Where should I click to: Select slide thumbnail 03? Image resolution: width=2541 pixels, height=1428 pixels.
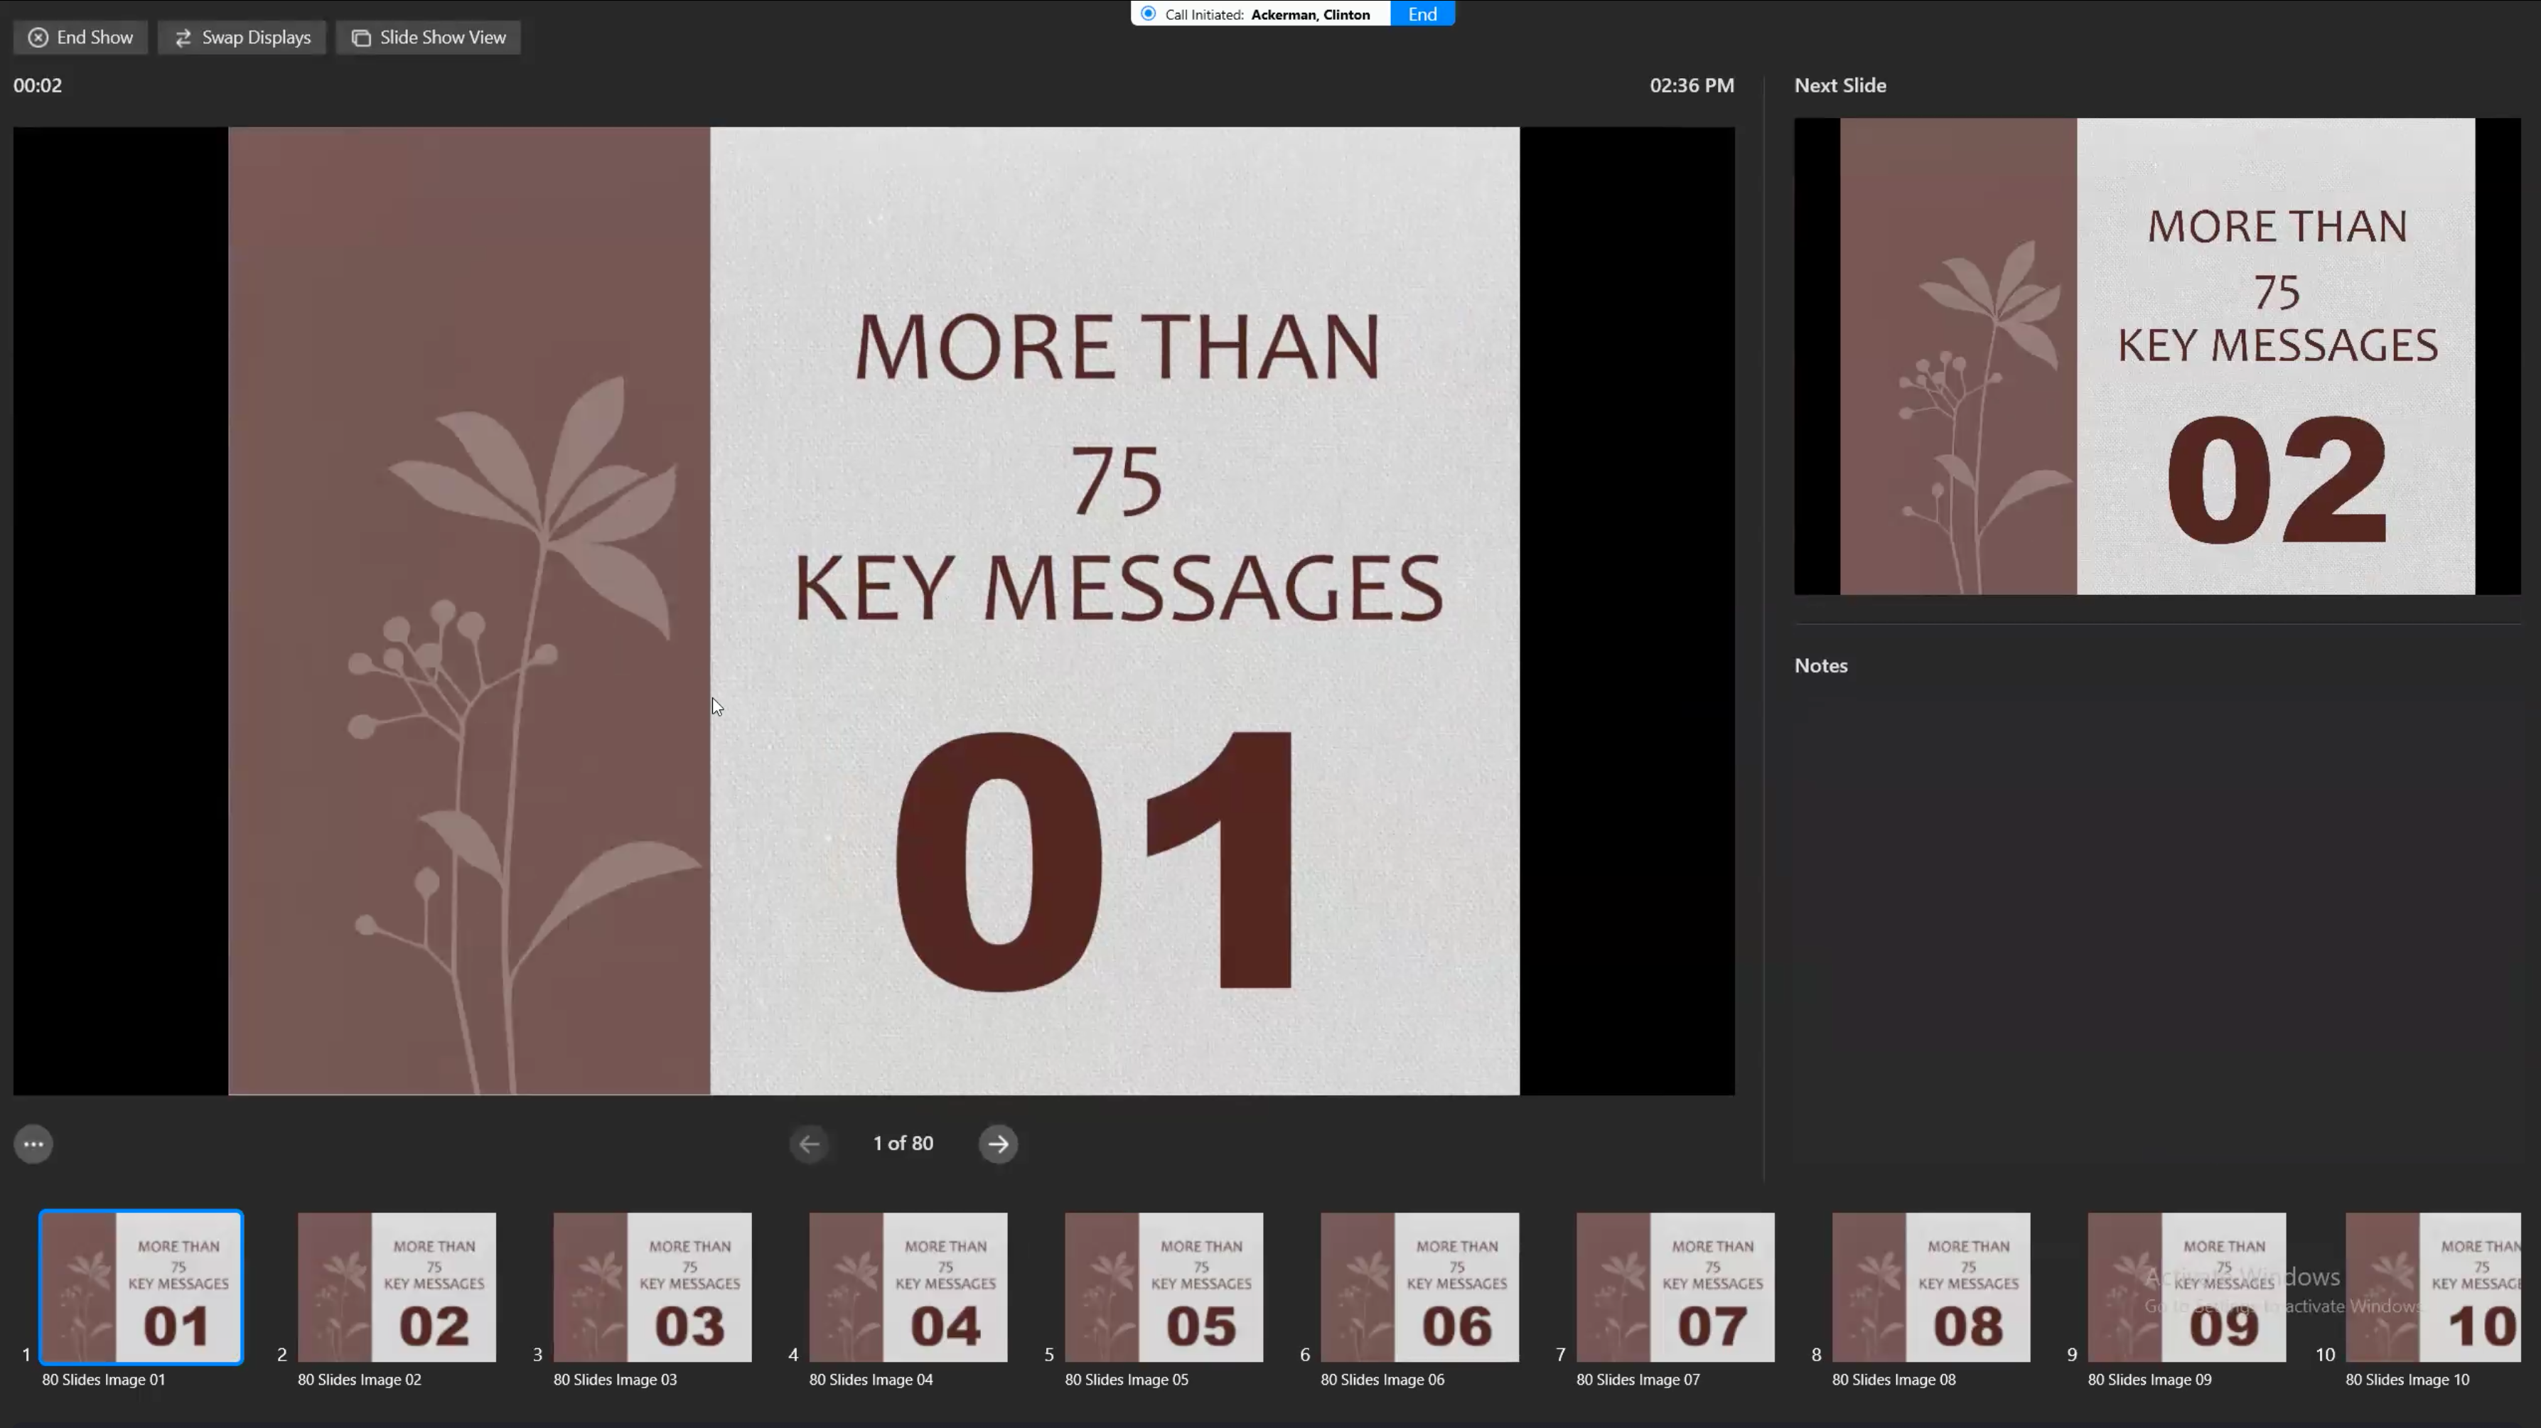pos(652,1287)
